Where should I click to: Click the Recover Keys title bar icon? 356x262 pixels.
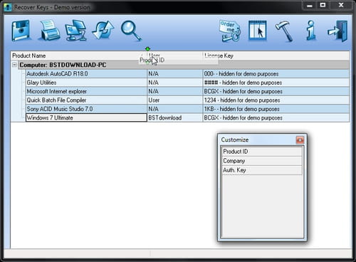[x=8, y=7]
